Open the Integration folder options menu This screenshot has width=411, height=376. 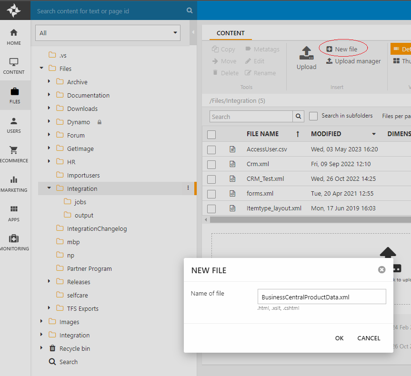[188, 188]
